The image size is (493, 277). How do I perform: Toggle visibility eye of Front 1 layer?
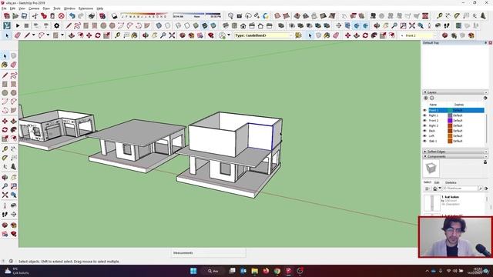pos(424,110)
